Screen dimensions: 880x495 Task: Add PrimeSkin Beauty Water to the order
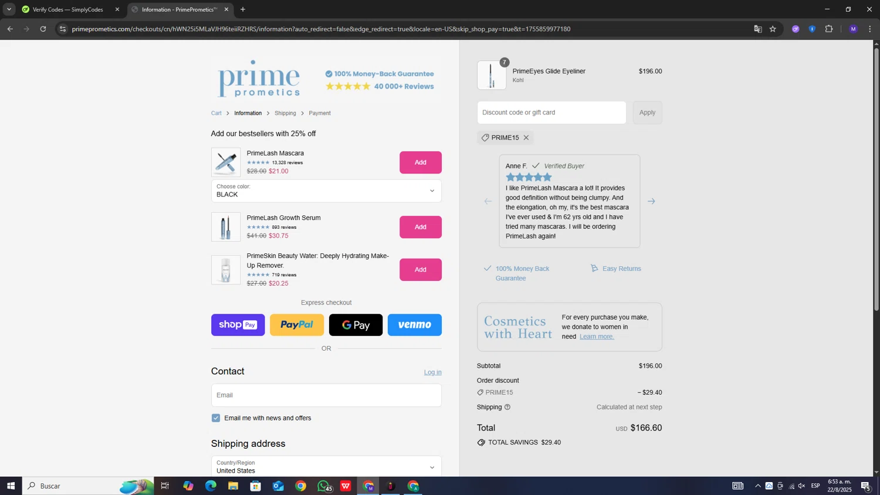tap(421, 270)
